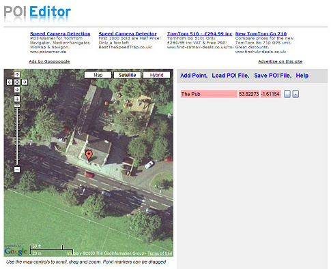Click Save POI File
Image resolution: width=331 pixels, height=269 pixels.
273,76
